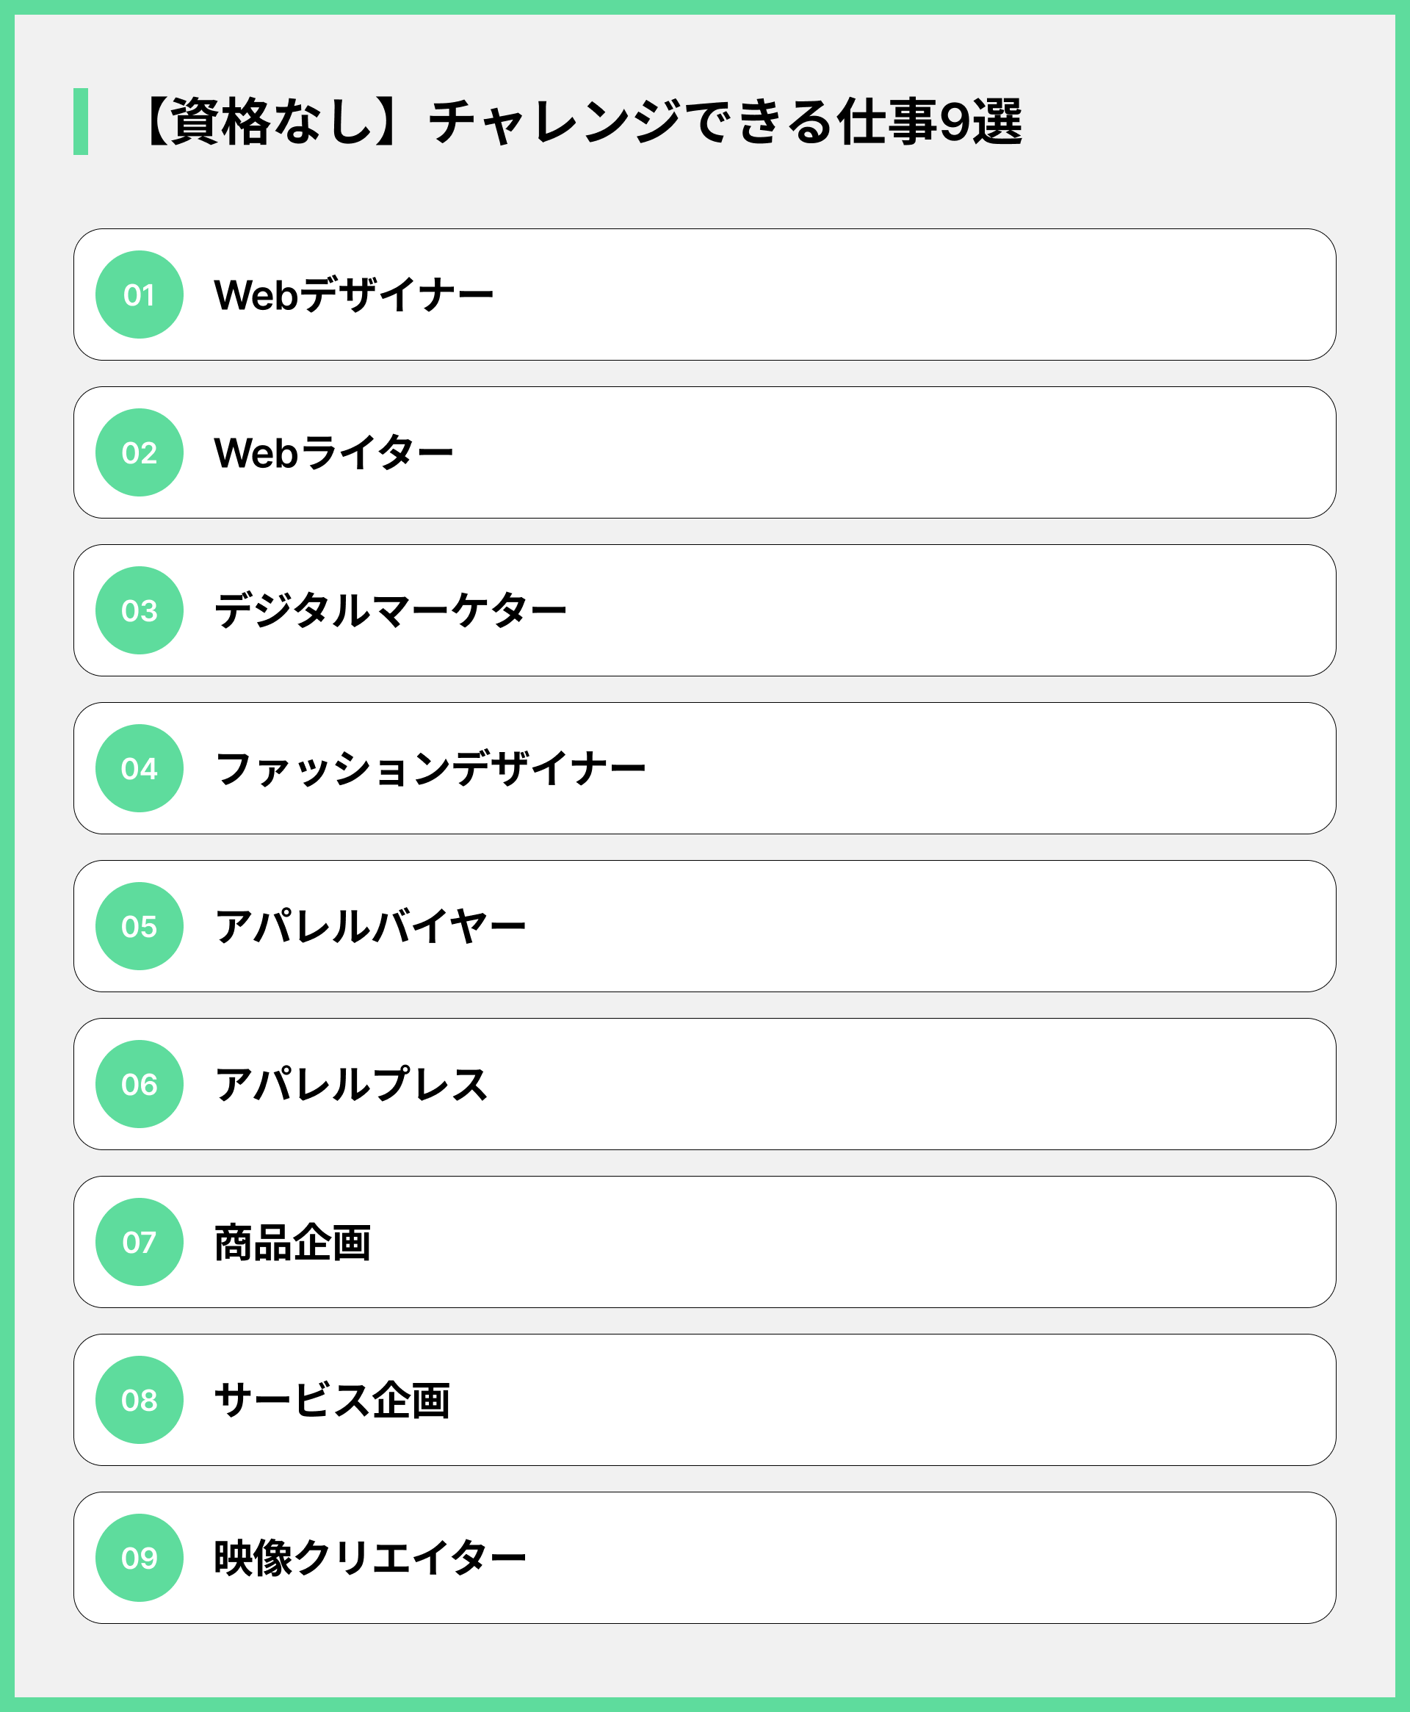Click the green 05 number badge
1410x1712 pixels.
coord(139,926)
